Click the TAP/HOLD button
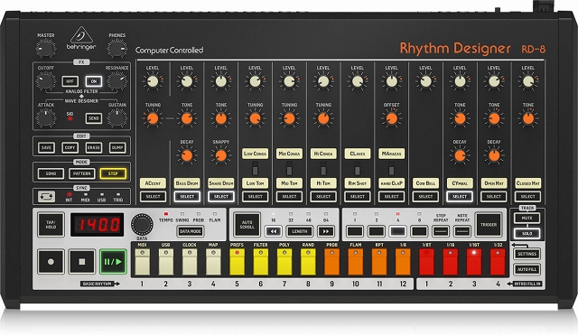The height and width of the screenshot is (336, 578). pyautogui.click(x=51, y=224)
